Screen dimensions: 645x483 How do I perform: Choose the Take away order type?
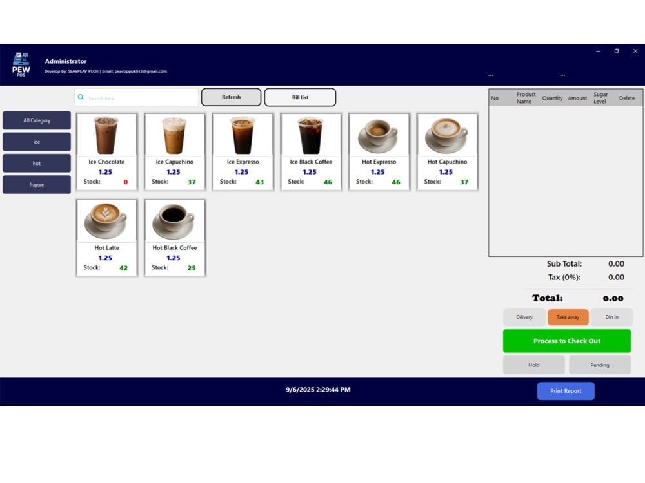(568, 317)
